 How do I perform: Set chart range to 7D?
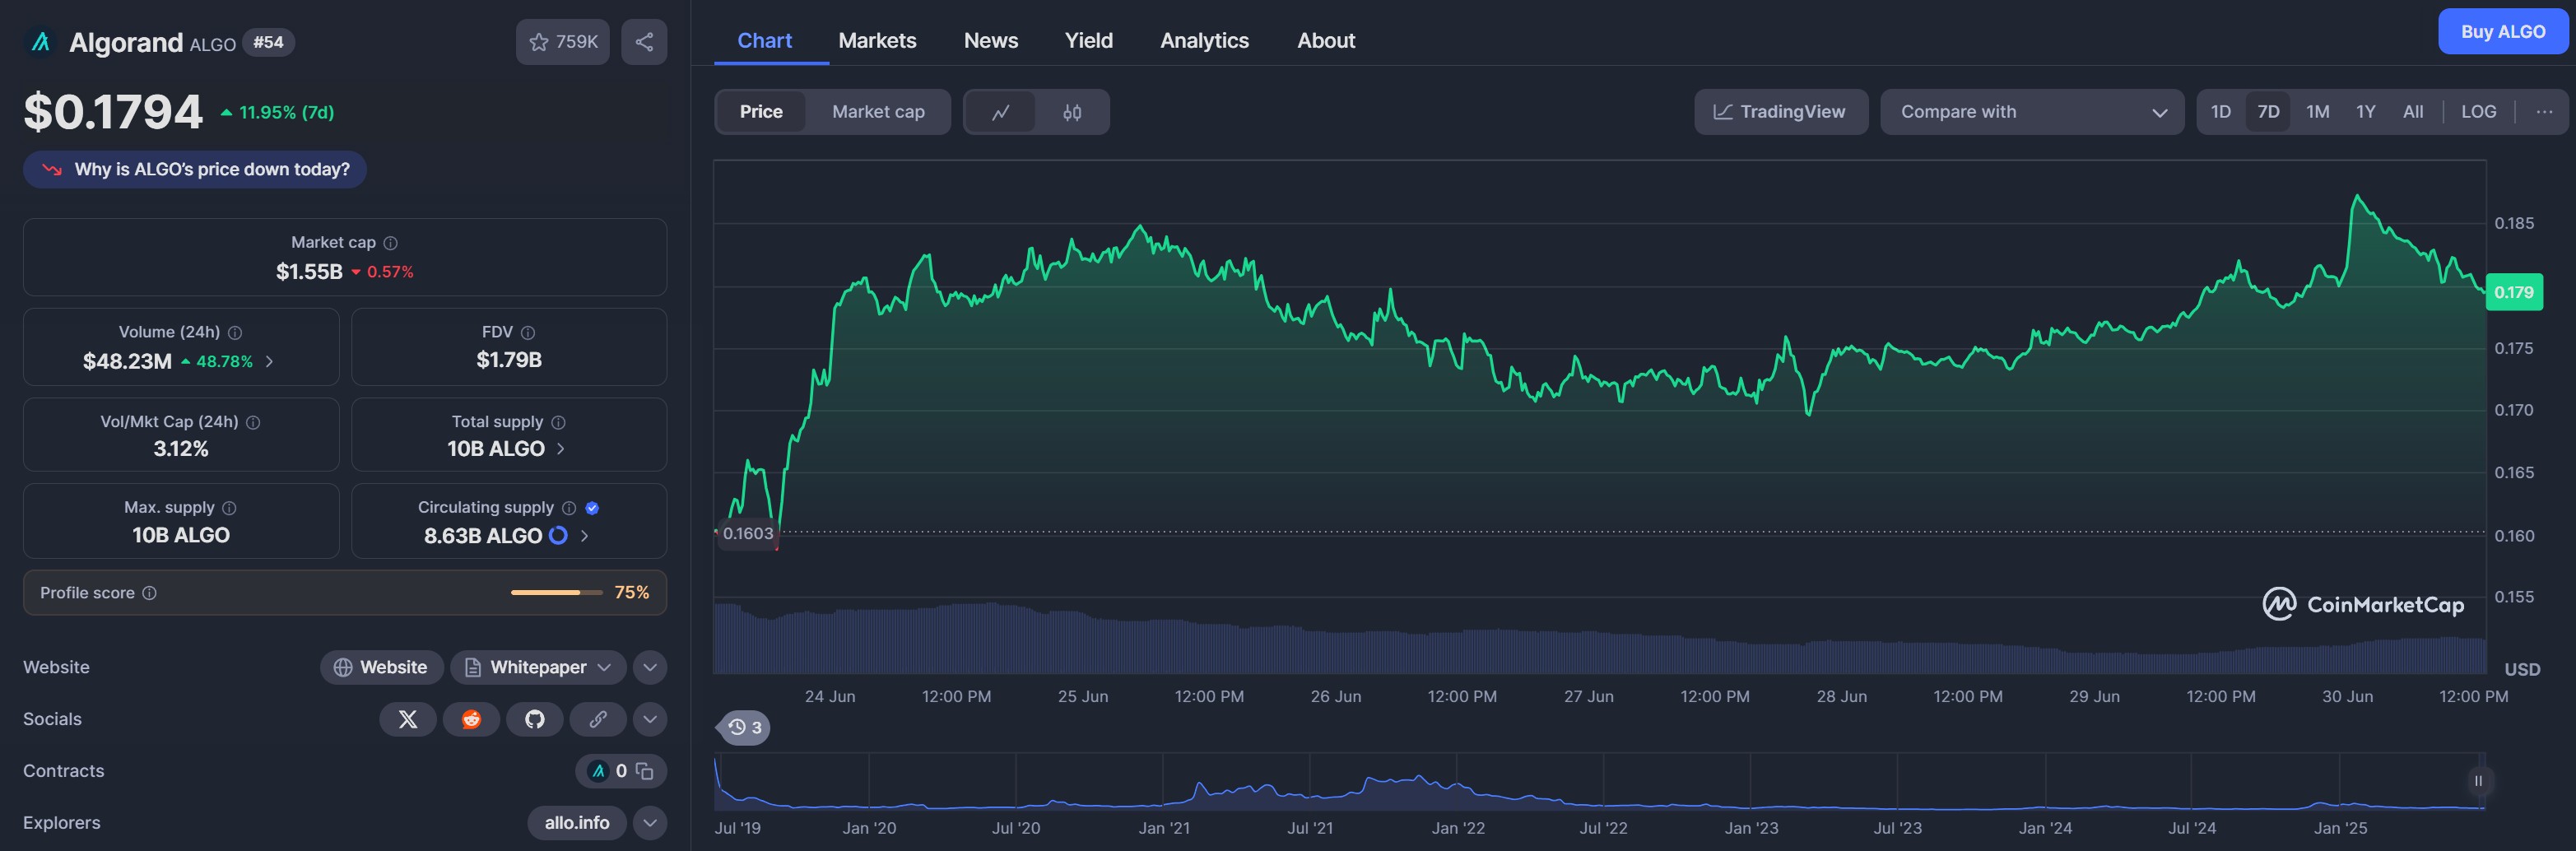pyautogui.click(x=2268, y=112)
